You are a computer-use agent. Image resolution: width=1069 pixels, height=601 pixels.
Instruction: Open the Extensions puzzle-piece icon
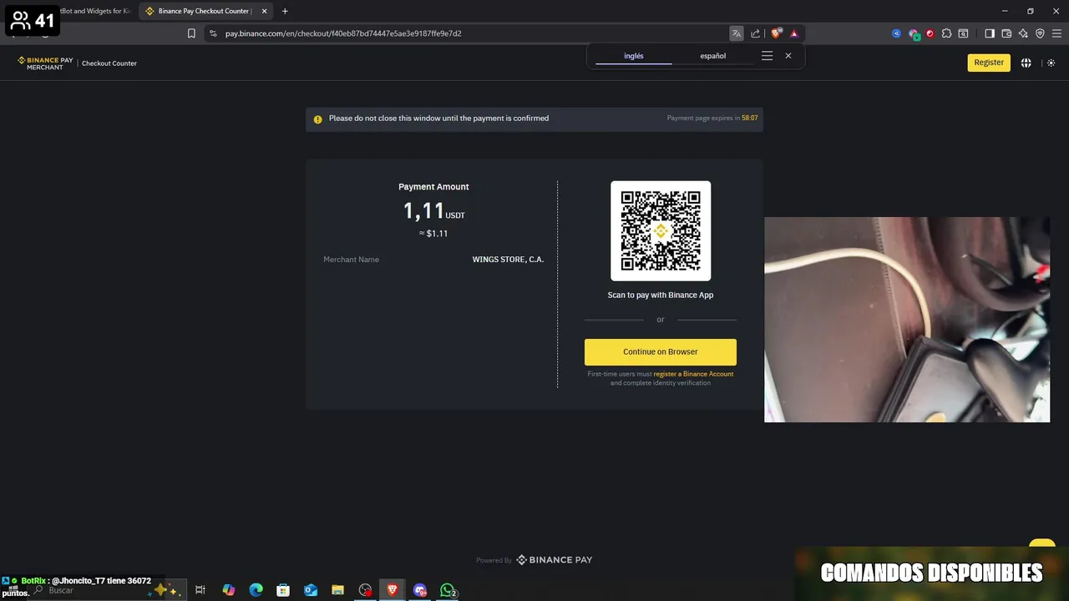pos(946,33)
